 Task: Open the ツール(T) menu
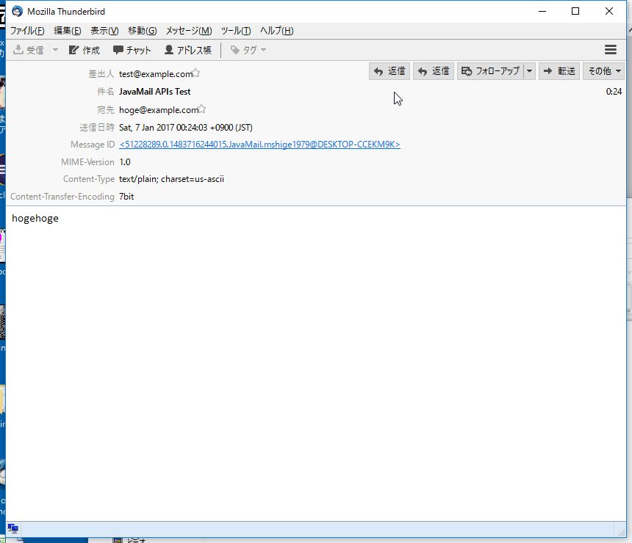pyautogui.click(x=236, y=31)
